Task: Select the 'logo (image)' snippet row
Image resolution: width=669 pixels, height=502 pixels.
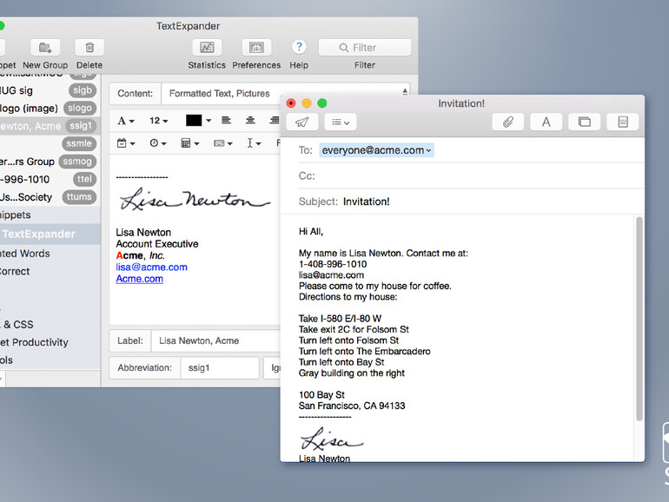Action: point(49,109)
